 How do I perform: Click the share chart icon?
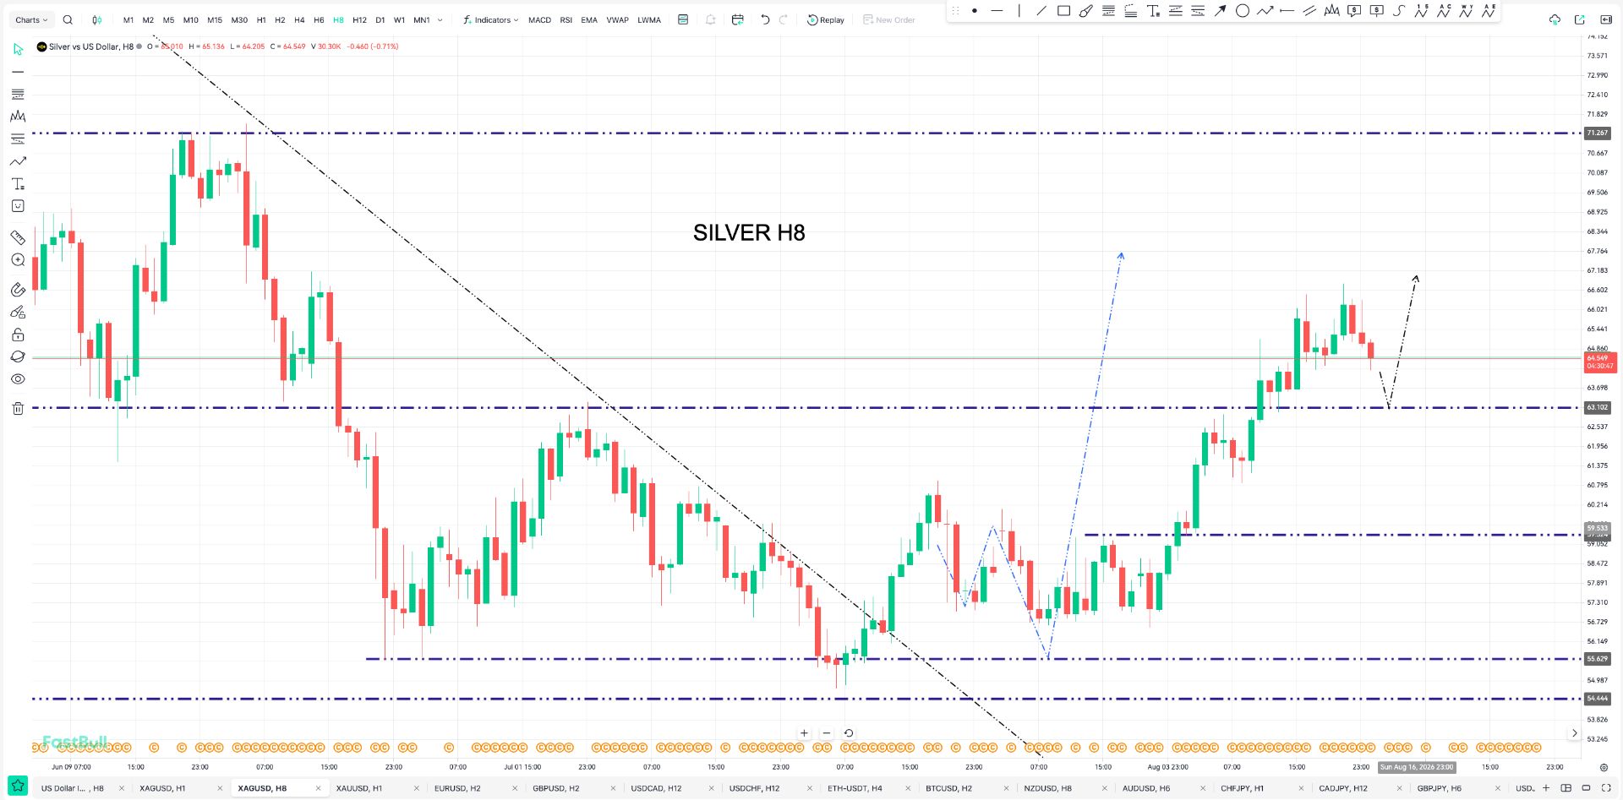click(1580, 20)
